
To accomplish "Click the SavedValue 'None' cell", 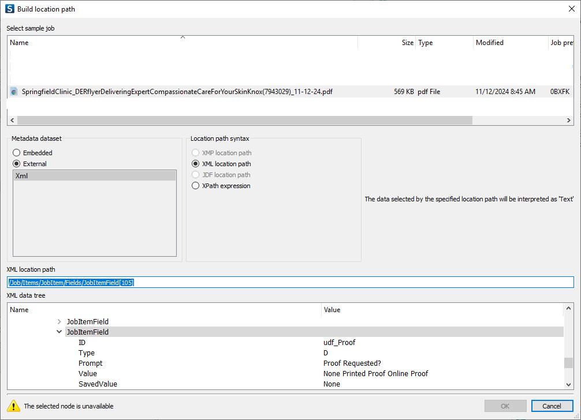I will [x=332, y=384].
